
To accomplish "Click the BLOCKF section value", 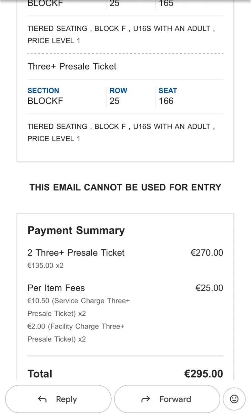I will coord(45,101).
